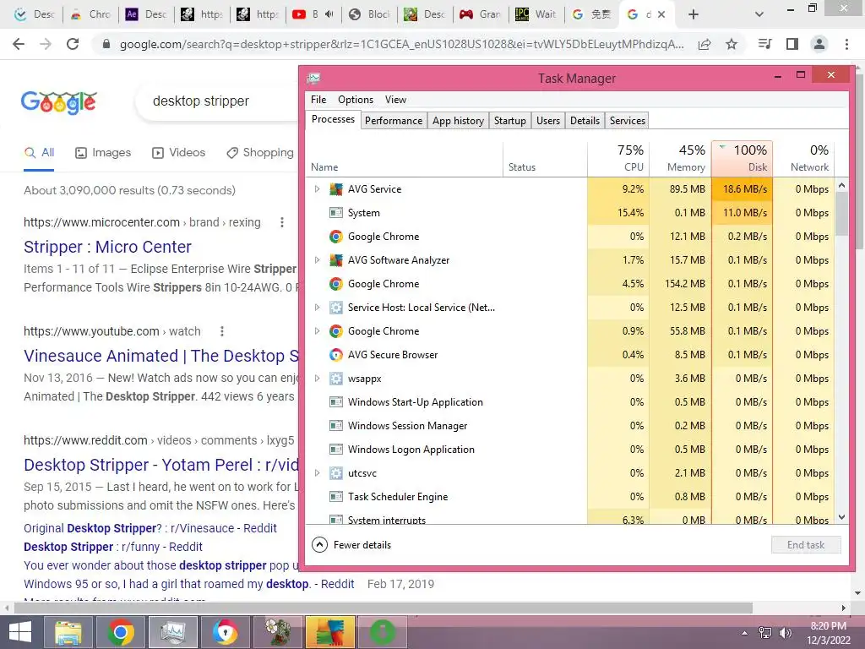Switch to the Services tab
The height and width of the screenshot is (649, 865).
pyautogui.click(x=628, y=121)
